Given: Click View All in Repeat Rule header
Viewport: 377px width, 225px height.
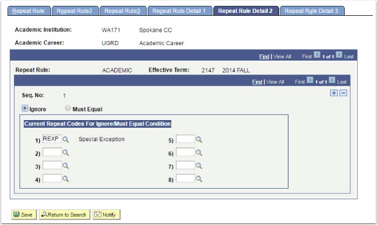Looking at the screenshot, I should (x=282, y=56).
